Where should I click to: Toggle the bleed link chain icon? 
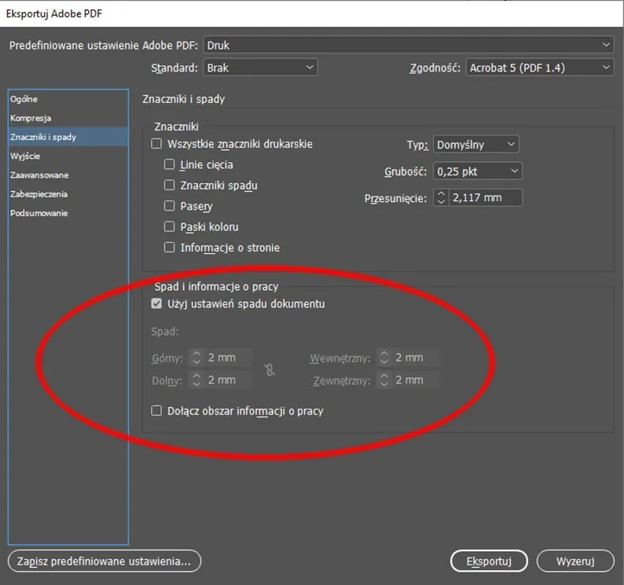tap(270, 370)
